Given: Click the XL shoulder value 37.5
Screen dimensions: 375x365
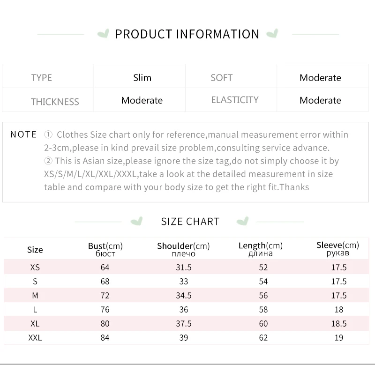Looking at the screenshot, I should [x=183, y=323].
